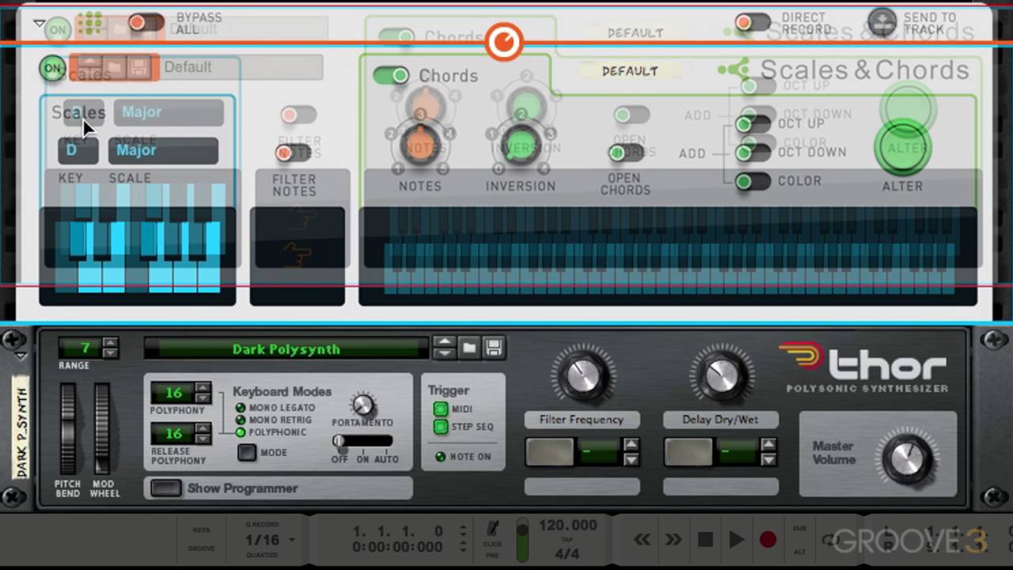Click the keyboard Mode button
The width and height of the screenshot is (1013, 570).
point(248,453)
